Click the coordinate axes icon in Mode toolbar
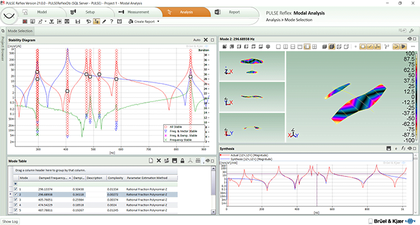This screenshot has width=420, height=225. 387,47
